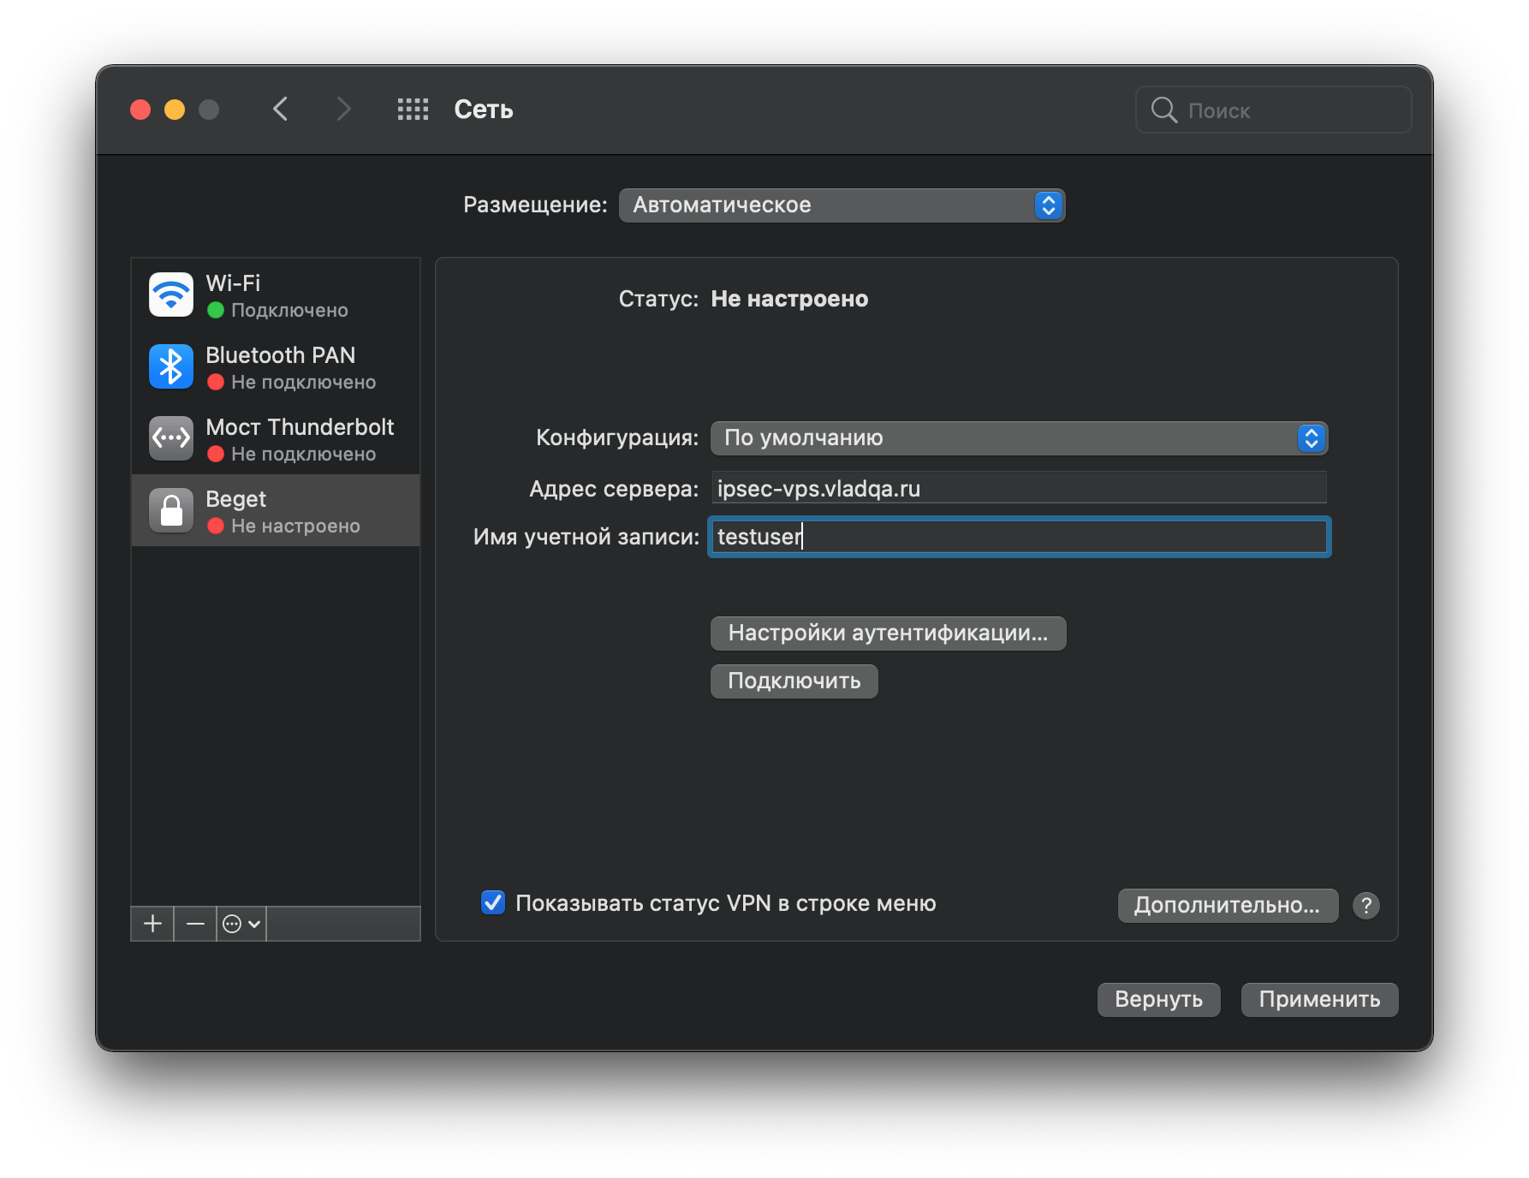Remove selected service with minus button
The image size is (1529, 1178).
[x=195, y=924]
